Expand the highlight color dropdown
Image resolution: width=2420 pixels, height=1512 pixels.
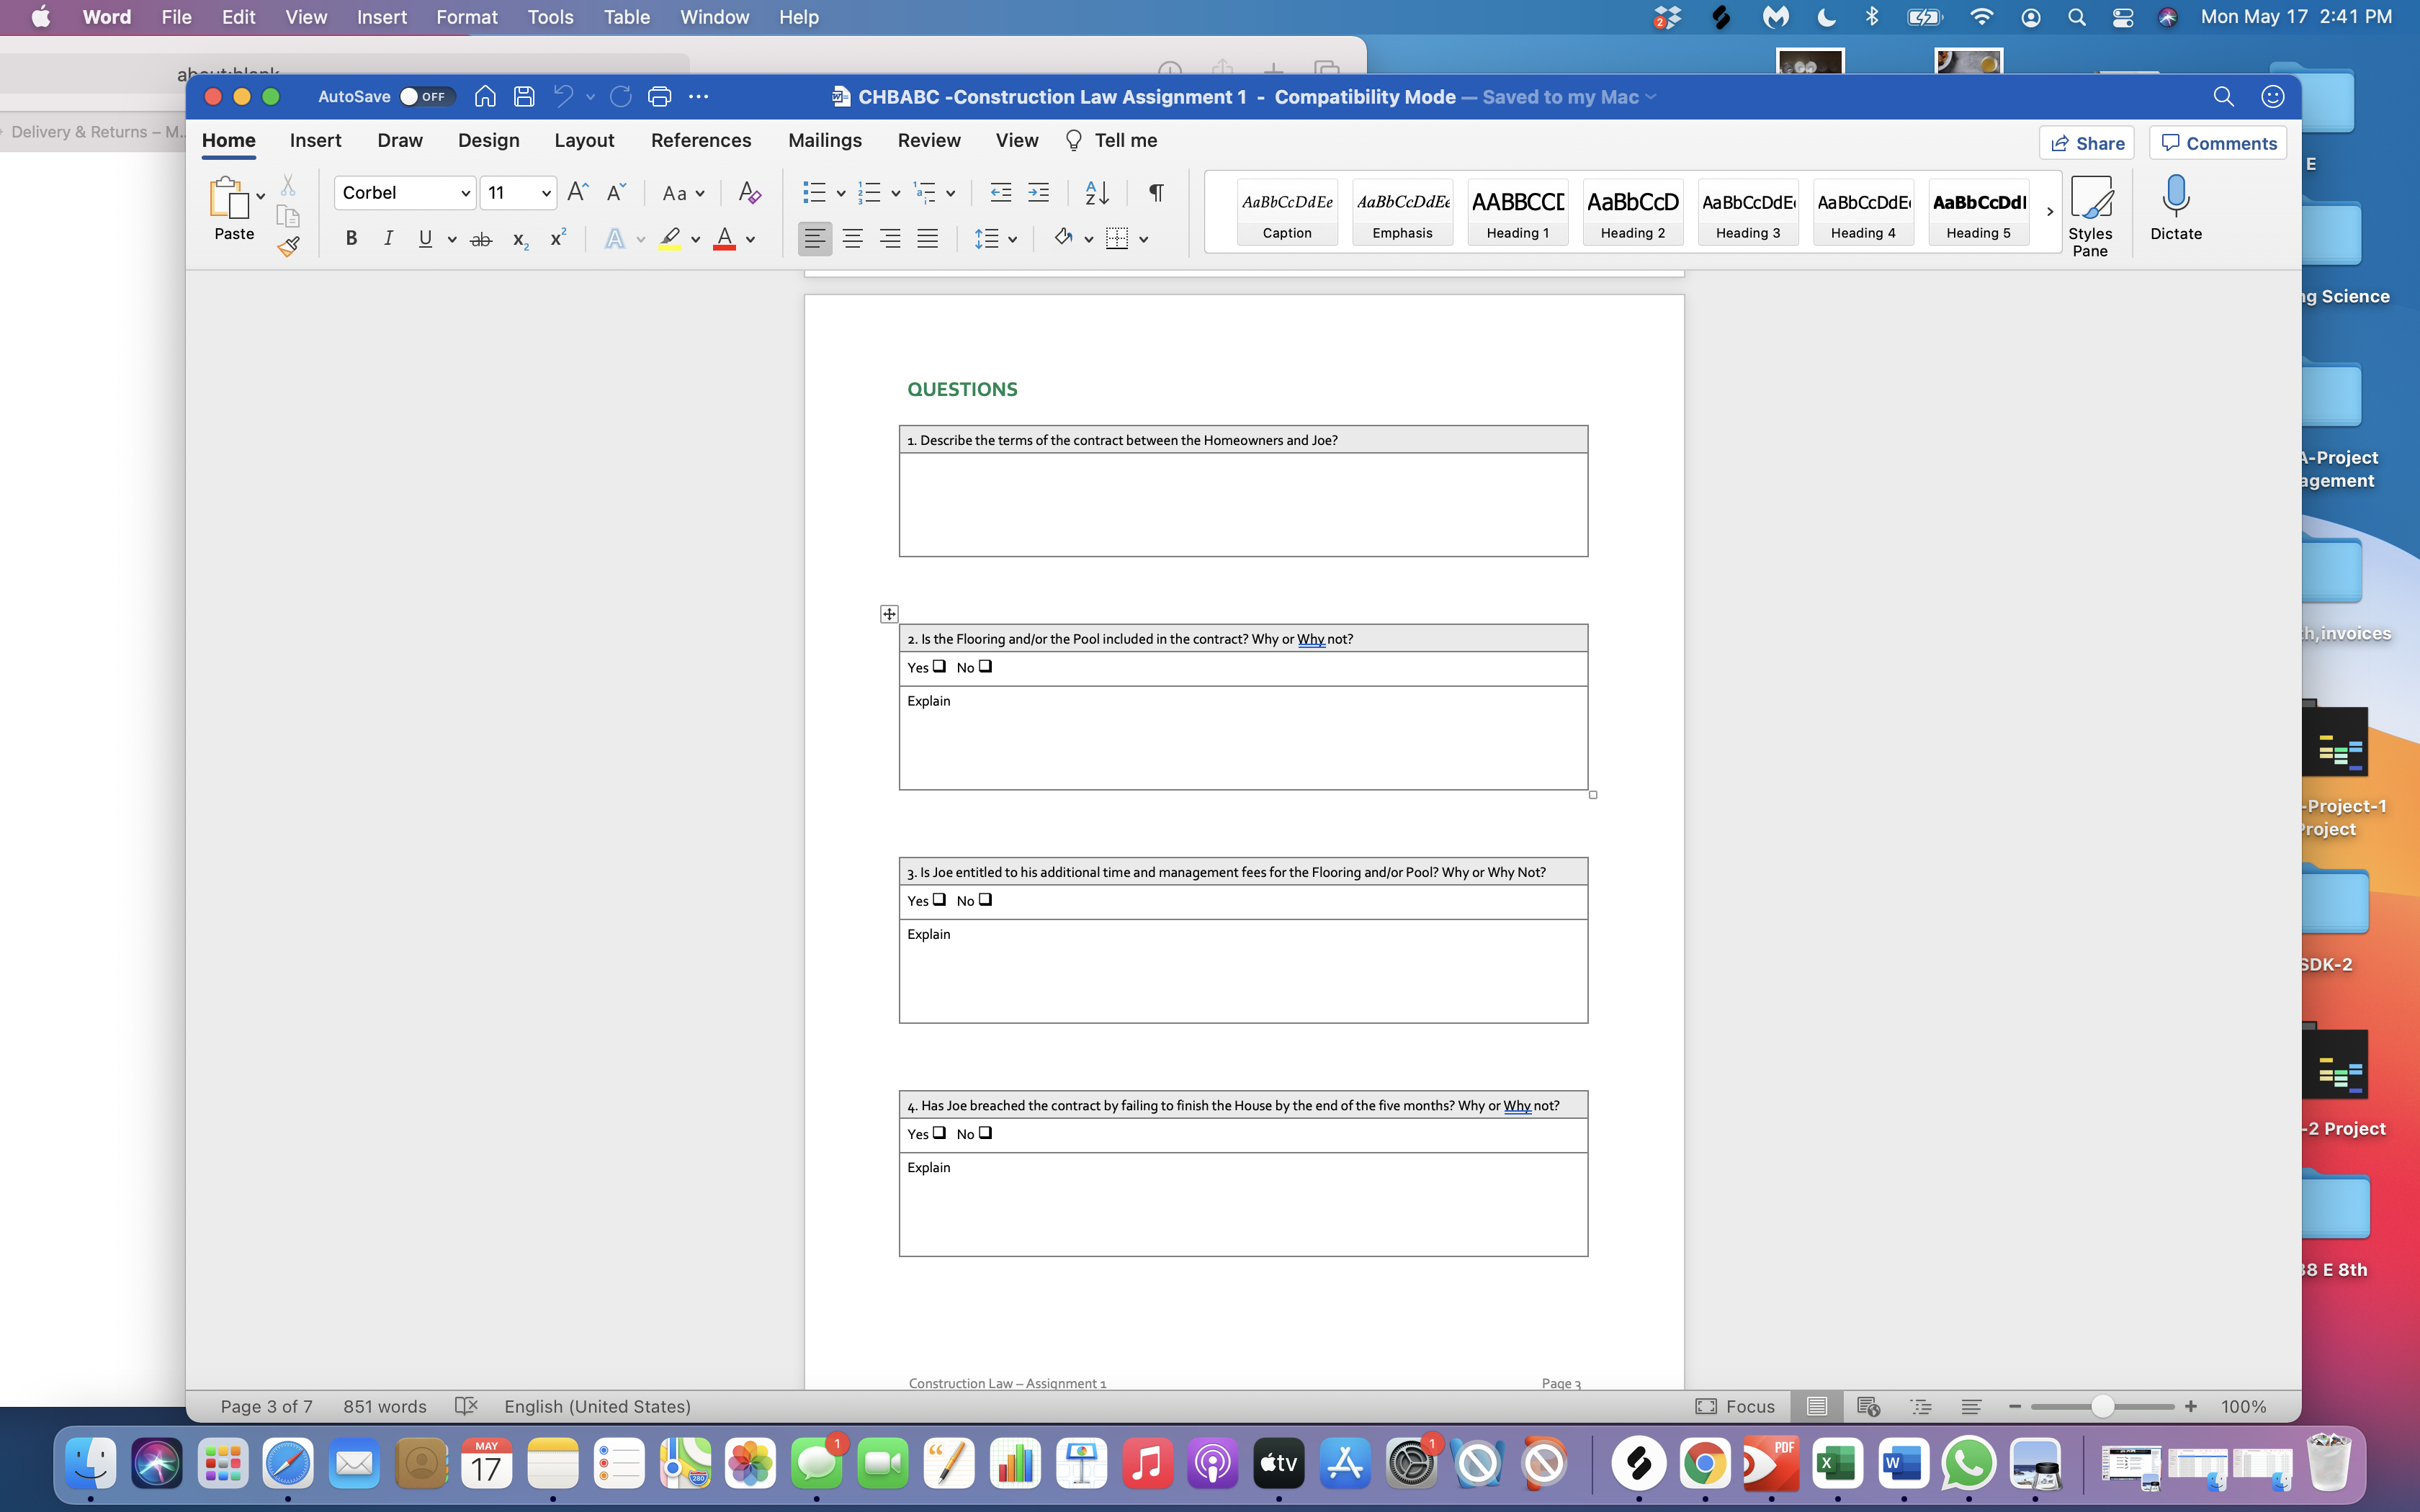point(697,240)
